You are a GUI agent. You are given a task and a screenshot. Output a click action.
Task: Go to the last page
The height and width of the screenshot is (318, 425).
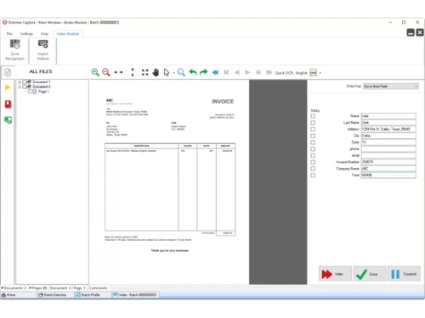point(258,72)
